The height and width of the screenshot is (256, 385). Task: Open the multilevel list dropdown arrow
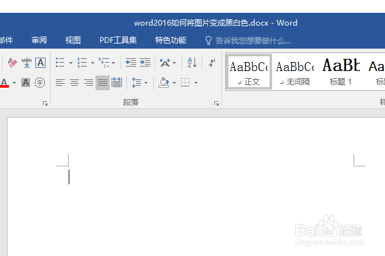[113, 63]
